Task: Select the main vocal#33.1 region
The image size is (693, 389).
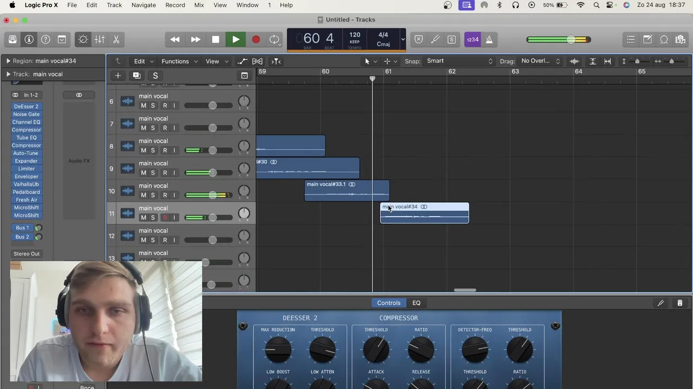Action: (x=346, y=191)
